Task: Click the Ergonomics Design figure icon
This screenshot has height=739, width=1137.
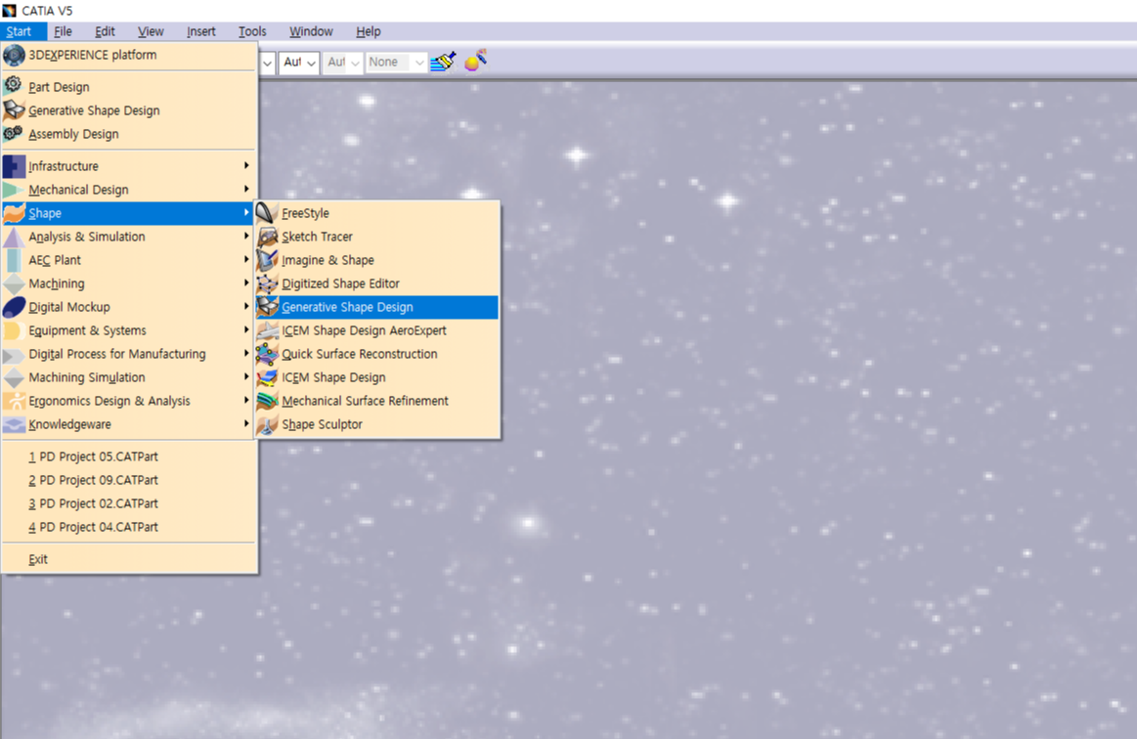Action: pos(14,401)
